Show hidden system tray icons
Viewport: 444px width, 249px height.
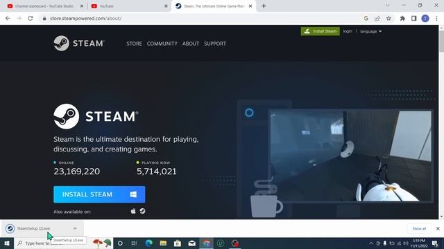click(x=371, y=243)
